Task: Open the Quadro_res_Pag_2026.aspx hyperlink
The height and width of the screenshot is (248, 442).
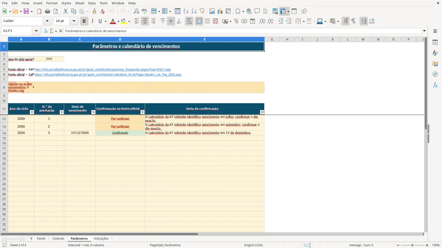Action: tap(108, 75)
